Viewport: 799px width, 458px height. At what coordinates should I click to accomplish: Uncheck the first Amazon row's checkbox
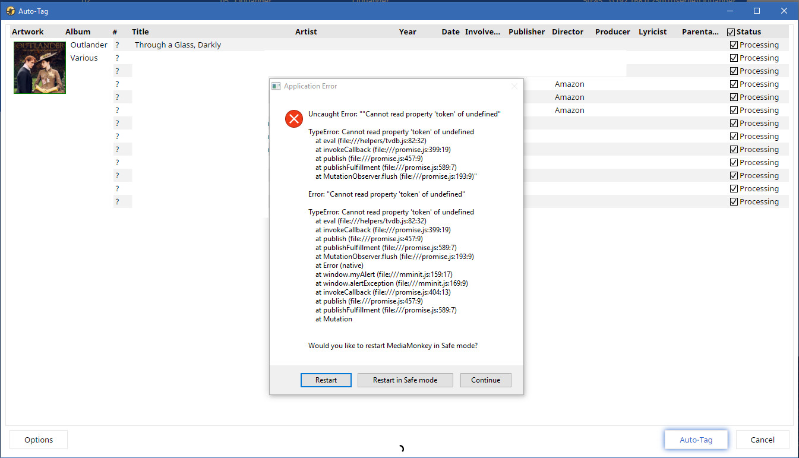[734, 84]
